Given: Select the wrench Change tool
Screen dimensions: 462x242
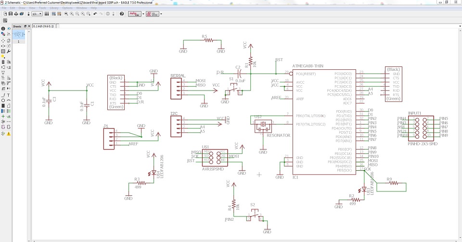Looking at the screenshot, I should 9,51.
